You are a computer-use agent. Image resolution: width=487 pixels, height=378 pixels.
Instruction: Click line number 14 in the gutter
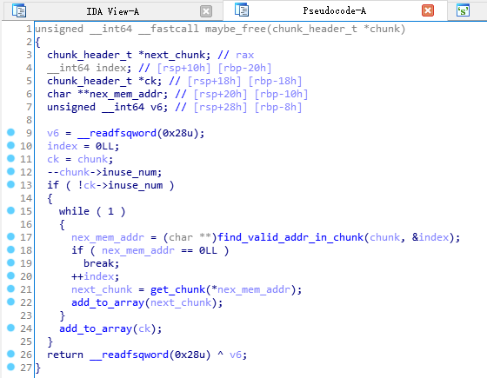[x=26, y=198]
